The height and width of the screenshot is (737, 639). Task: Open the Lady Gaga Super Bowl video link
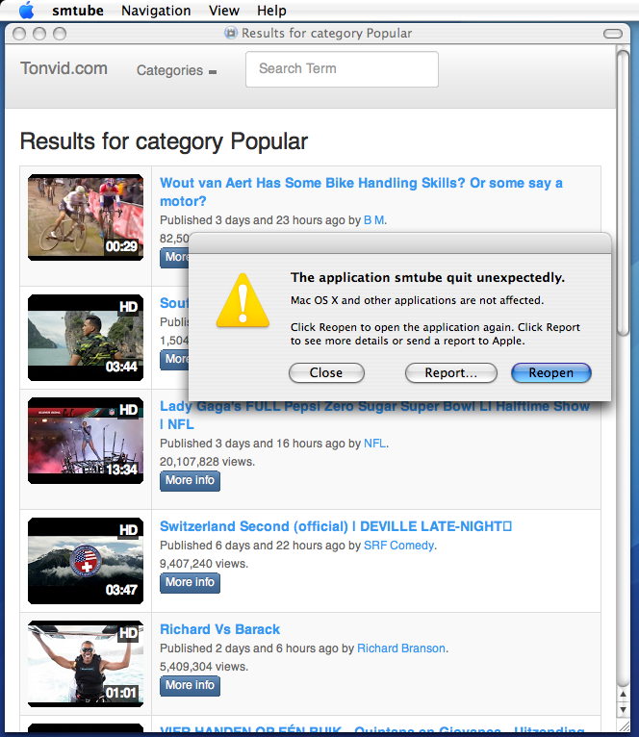(x=374, y=415)
